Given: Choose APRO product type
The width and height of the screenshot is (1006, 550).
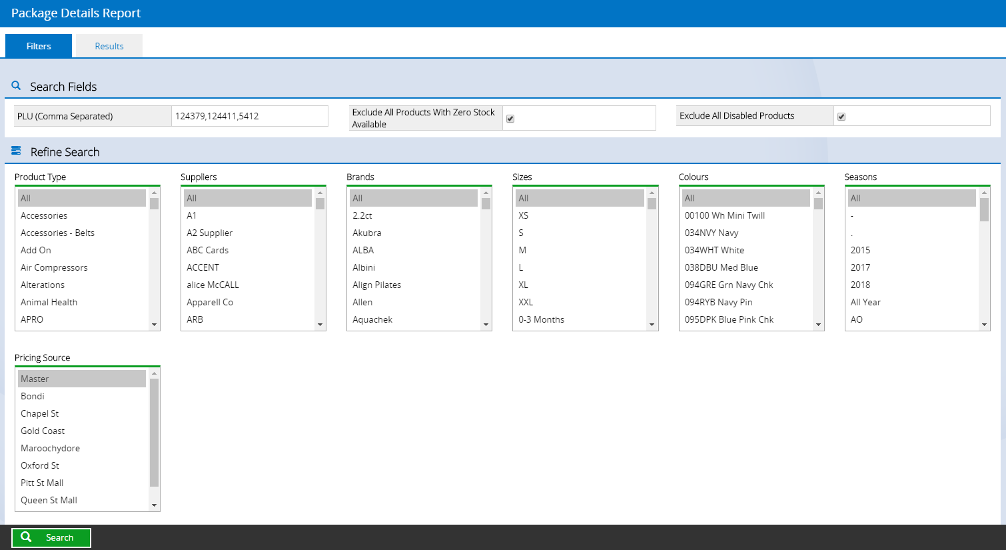Looking at the screenshot, I should tap(82, 319).
